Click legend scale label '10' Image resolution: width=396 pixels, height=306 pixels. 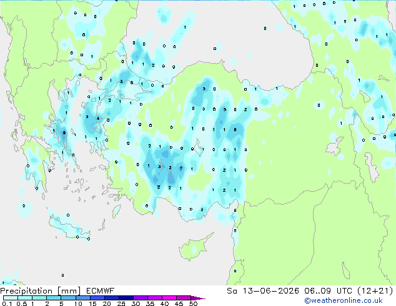[78, 304]
